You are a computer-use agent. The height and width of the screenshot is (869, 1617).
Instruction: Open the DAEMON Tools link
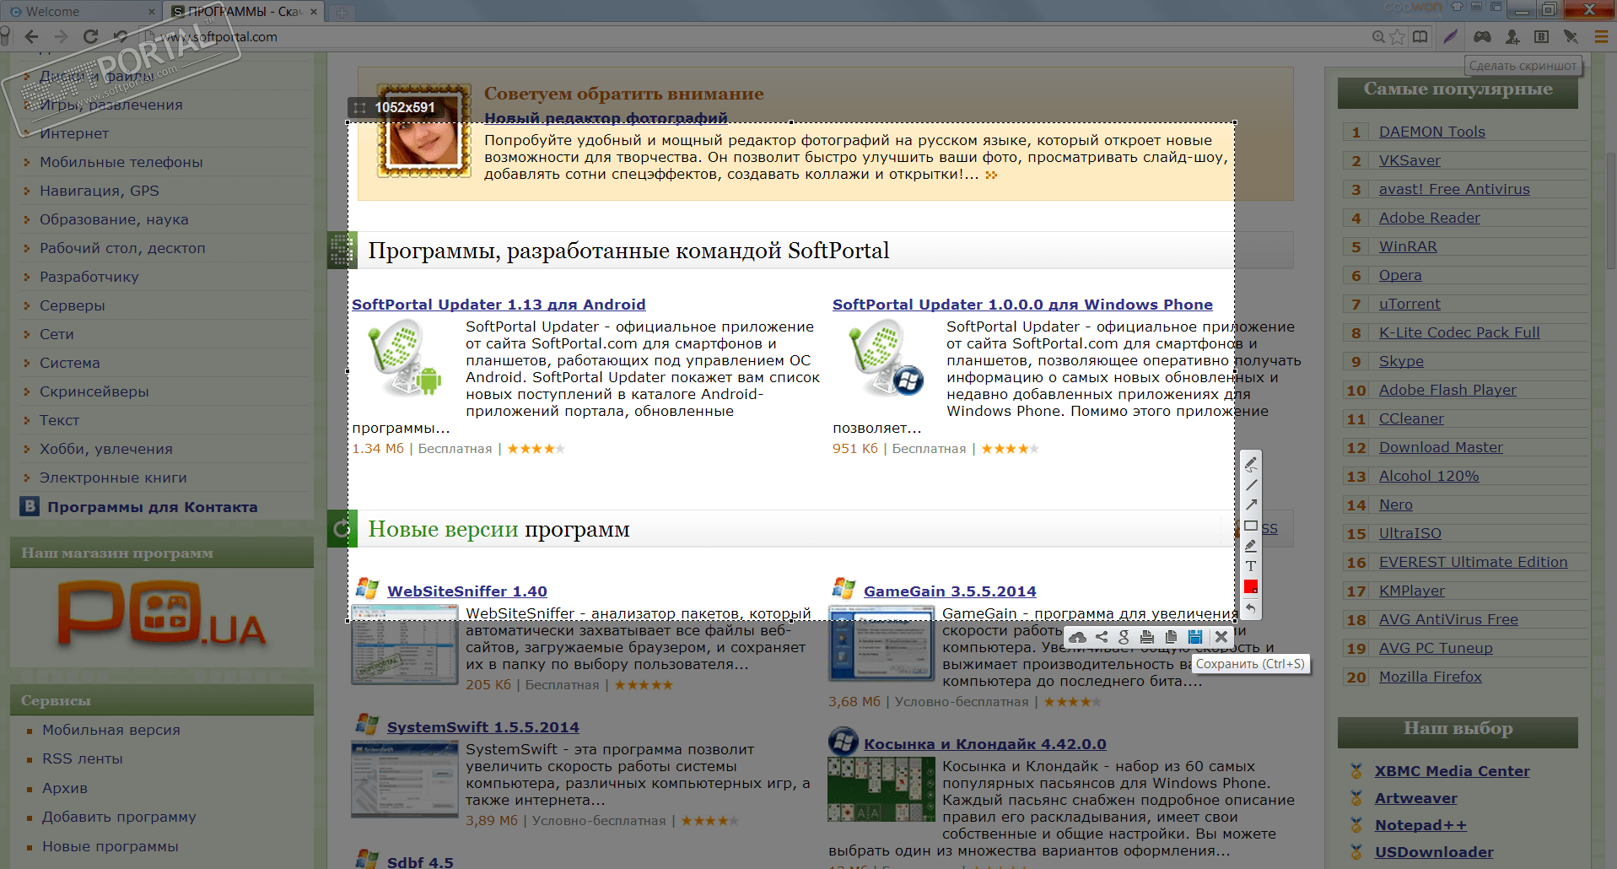1432,132
